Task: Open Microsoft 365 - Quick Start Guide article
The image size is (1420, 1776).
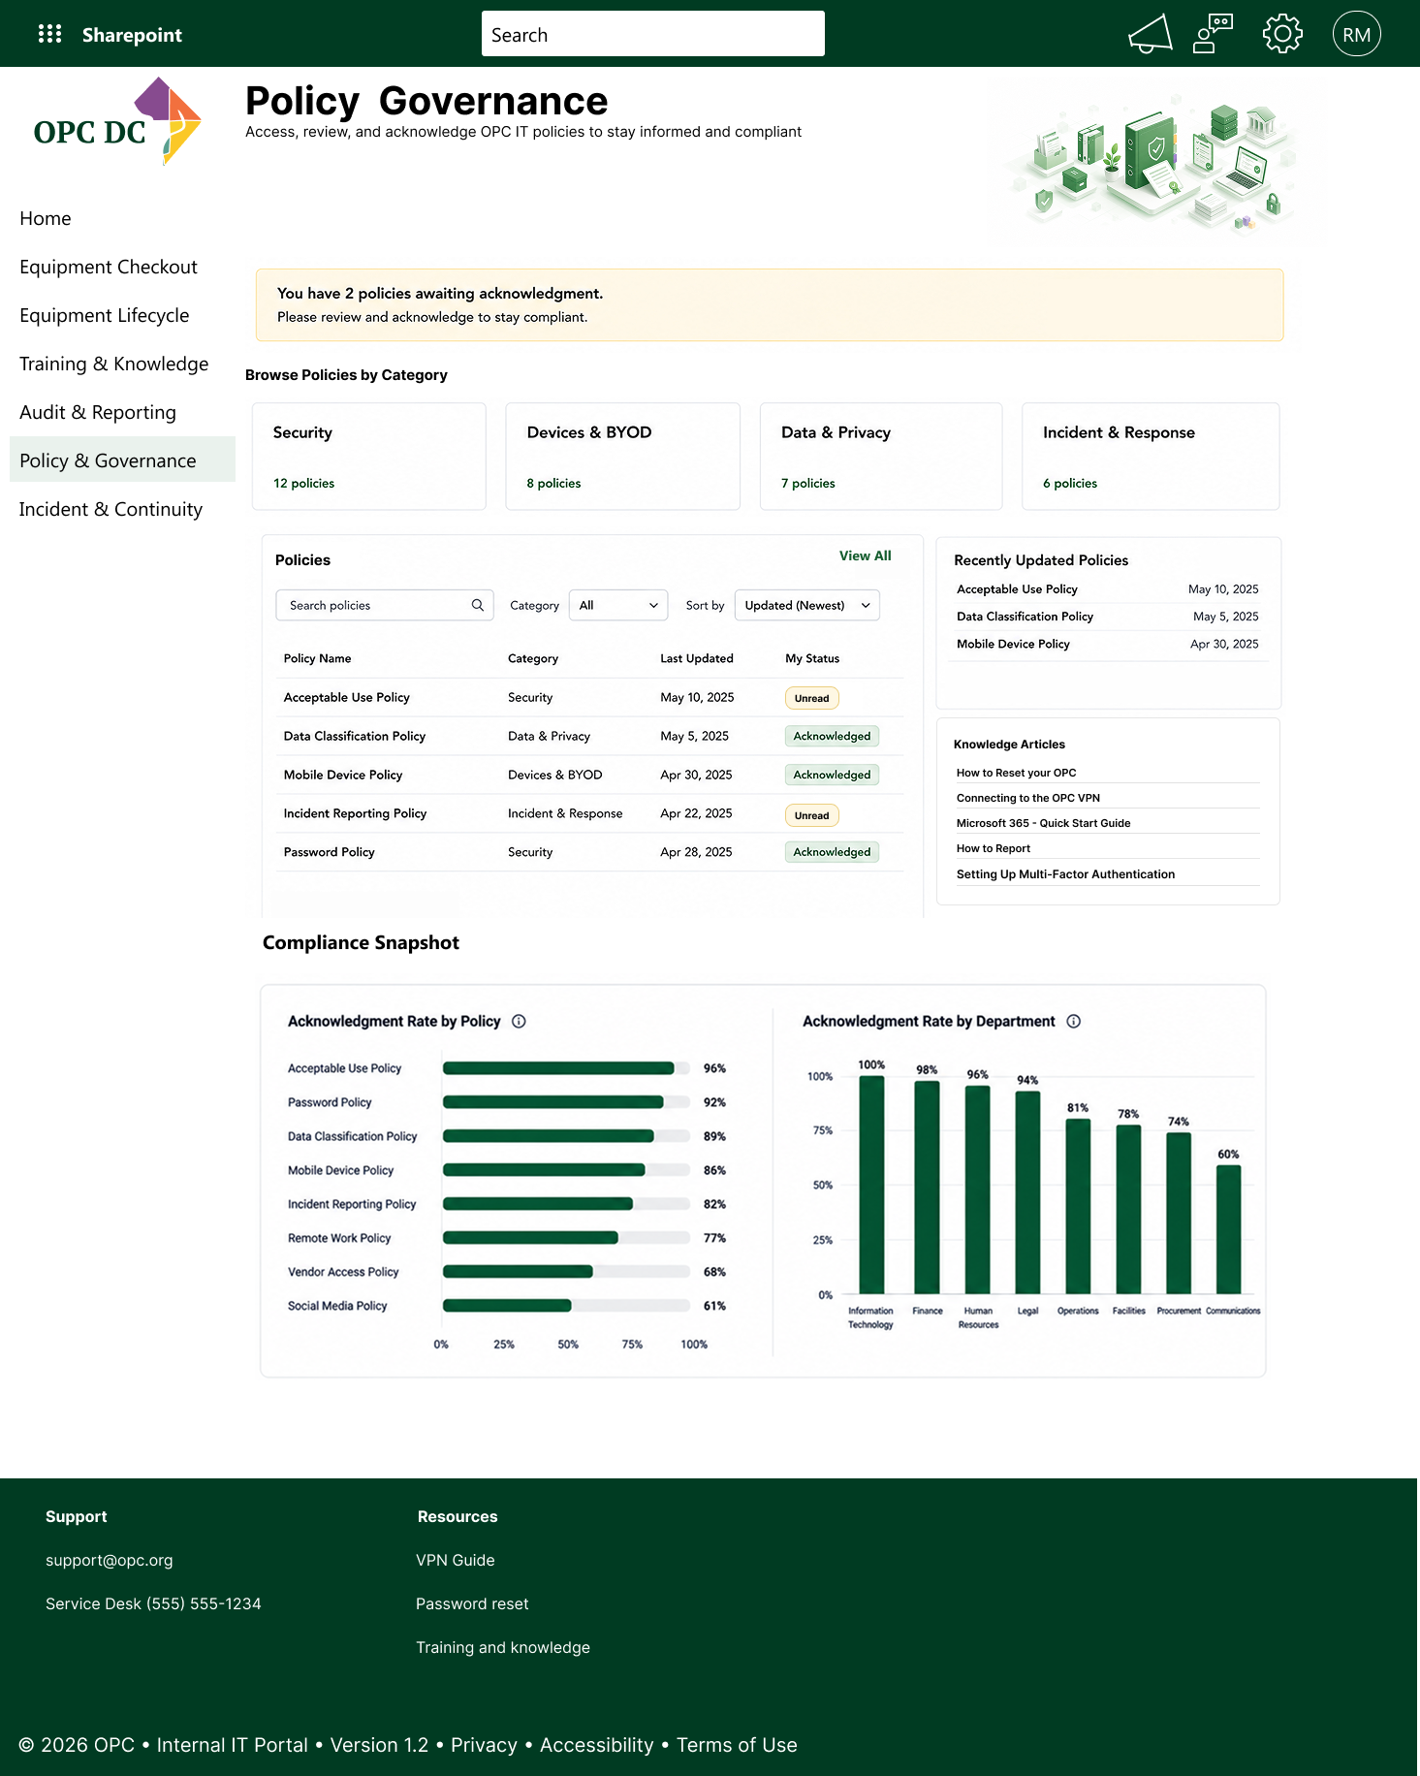Action: click(x=1044, y=823)
